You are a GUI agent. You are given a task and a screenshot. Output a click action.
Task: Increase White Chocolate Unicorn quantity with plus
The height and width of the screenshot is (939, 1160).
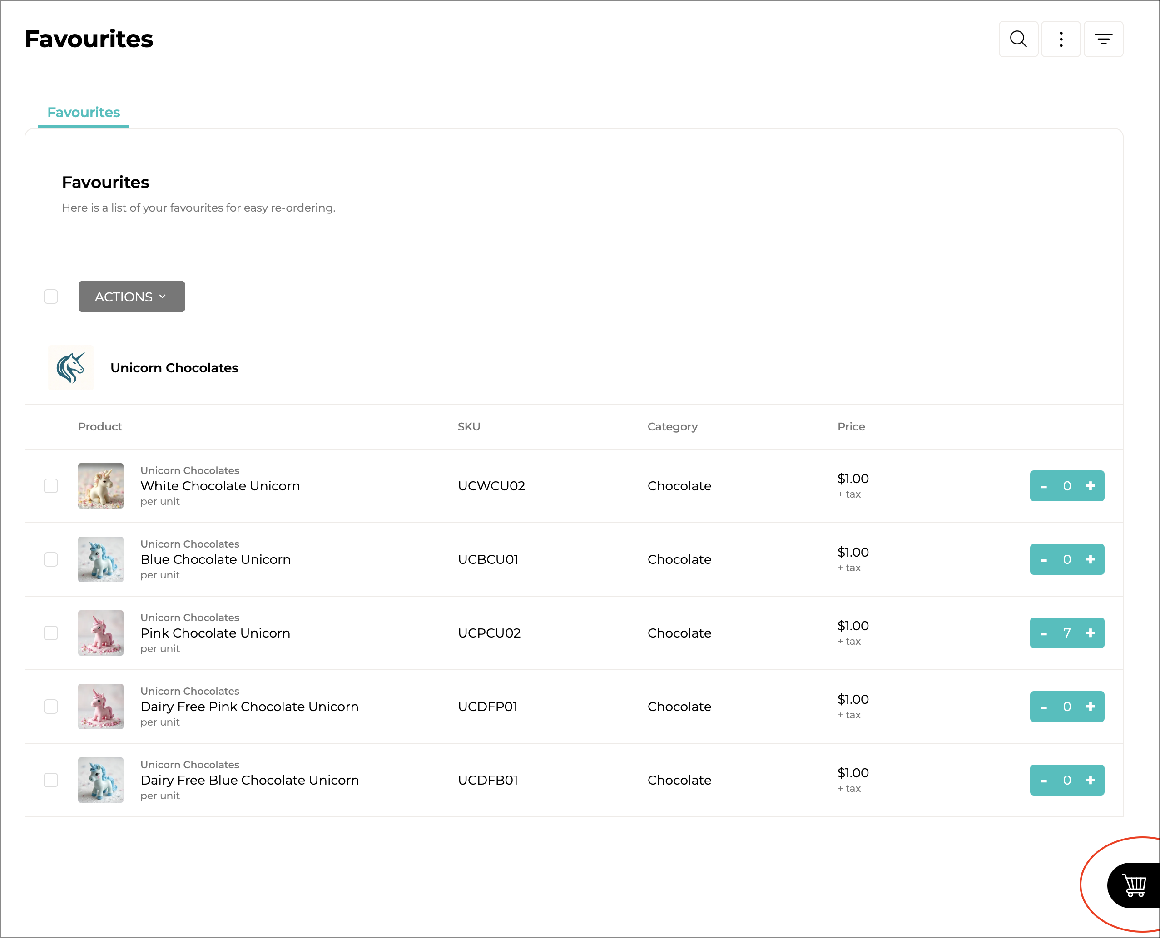tap(1090, 486)
